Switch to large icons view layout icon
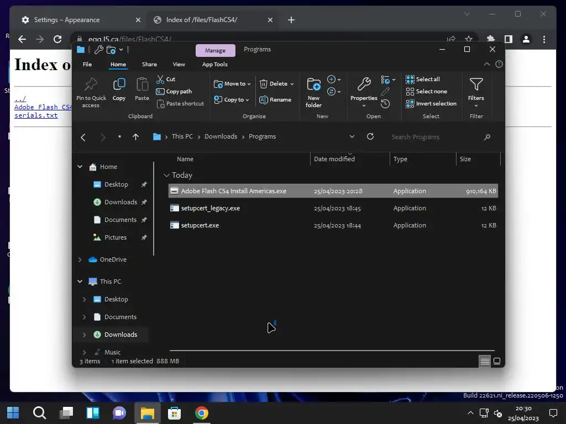 497,361
